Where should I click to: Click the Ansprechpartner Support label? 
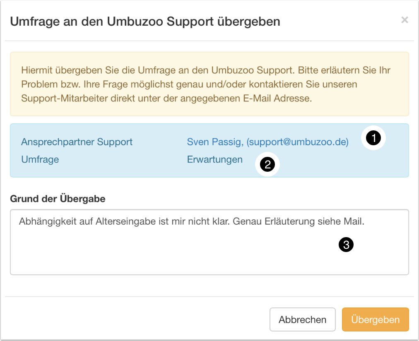click(77, 142)
